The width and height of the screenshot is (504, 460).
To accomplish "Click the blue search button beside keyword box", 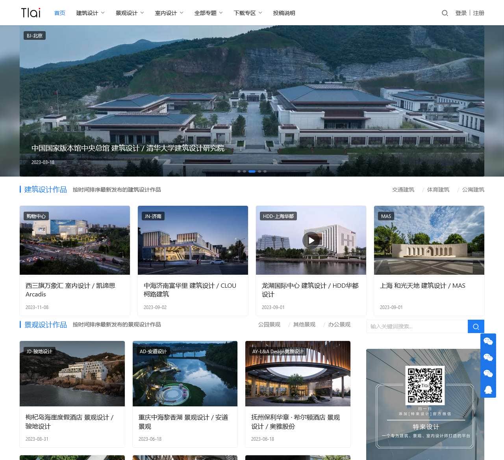I will pyautogui.click(x=476, y=326).
